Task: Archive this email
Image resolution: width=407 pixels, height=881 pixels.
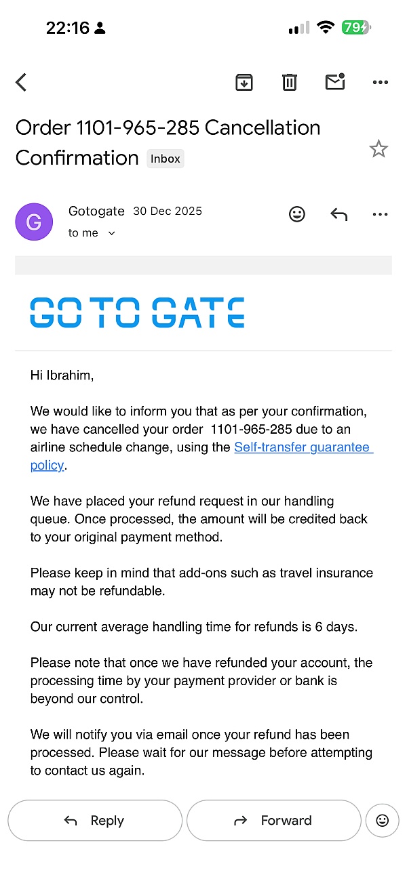Action: [x=244, y=83]
